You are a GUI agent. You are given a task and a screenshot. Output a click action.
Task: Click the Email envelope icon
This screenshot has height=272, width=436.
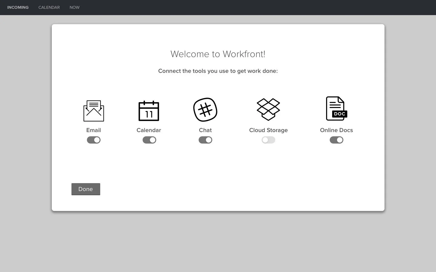(94, 111)
